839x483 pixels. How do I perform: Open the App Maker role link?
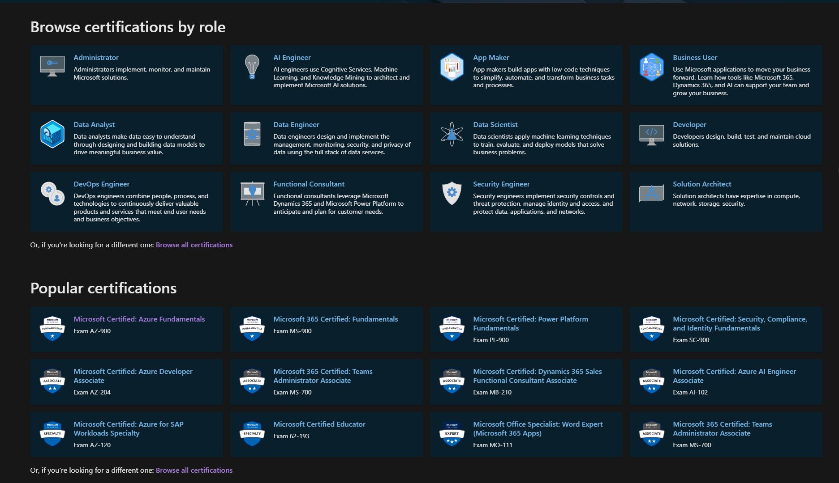coord(491,58)
